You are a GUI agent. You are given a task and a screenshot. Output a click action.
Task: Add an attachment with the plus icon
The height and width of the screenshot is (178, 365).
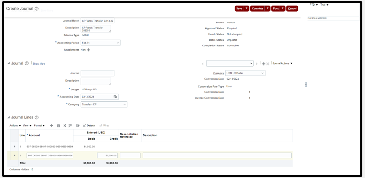(89, 50)
